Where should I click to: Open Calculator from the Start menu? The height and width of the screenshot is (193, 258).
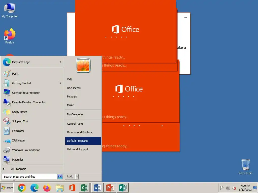[x=32, y=131]
